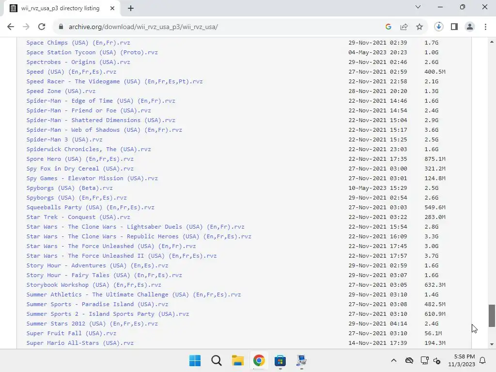The width and height of the screenshot is (496, 372).
Task: Click scrollbar up arrow
Action: coord(492,42)
